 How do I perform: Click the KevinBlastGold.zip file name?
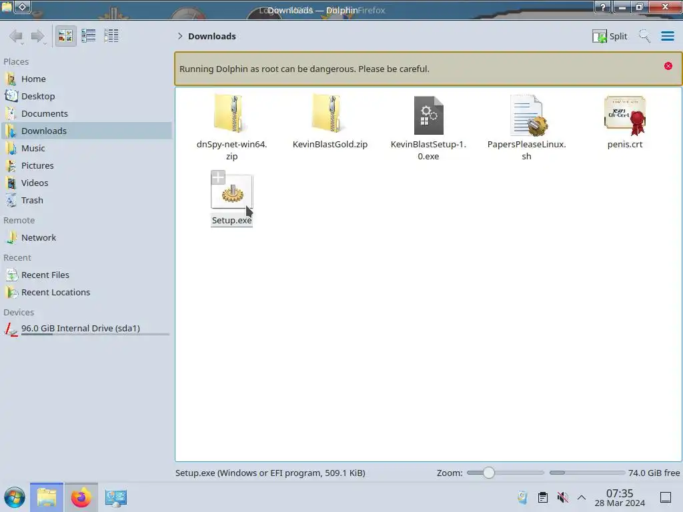(329, 144)
